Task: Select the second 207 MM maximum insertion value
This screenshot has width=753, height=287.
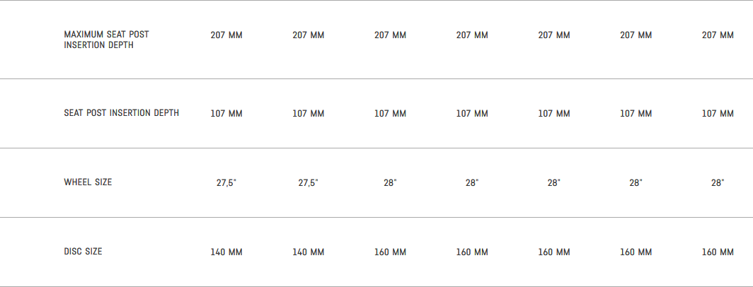Action: (x=309, y=35)
